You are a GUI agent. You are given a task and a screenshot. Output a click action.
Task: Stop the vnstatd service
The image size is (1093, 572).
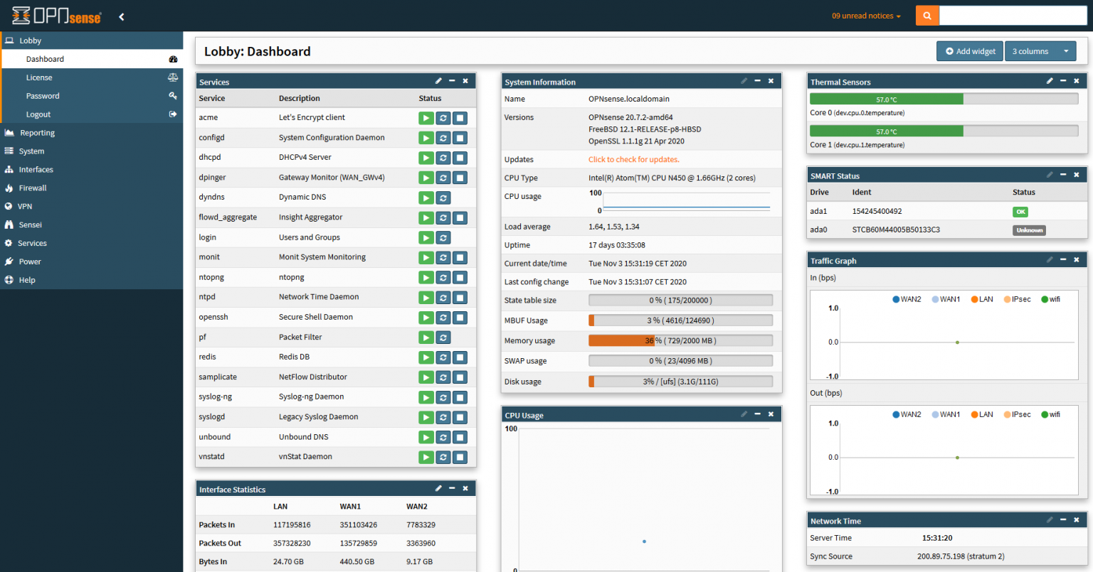[x=460, y=457]
